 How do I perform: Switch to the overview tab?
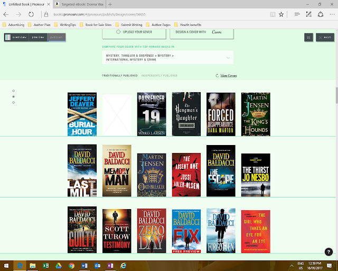(20, 37)
